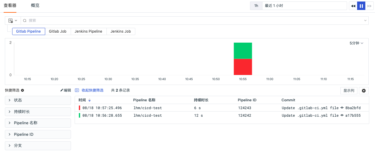The image size is (375, 156).
Task: Switch to Jenkins Pipeline tab
Action: (x=89, y=31)
